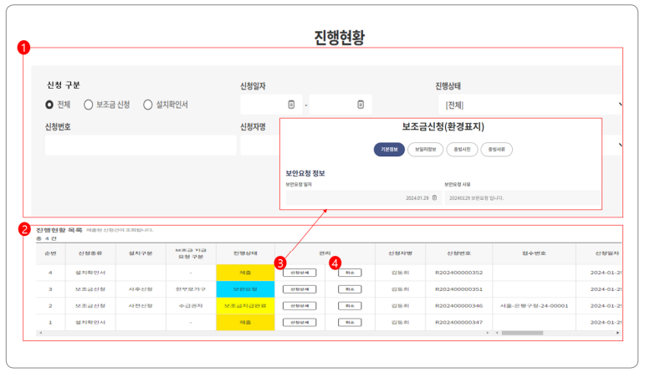Select the 설치확인서 radio button
The height and width of the screenshot is (373, 645).
(x=148, y=105)
